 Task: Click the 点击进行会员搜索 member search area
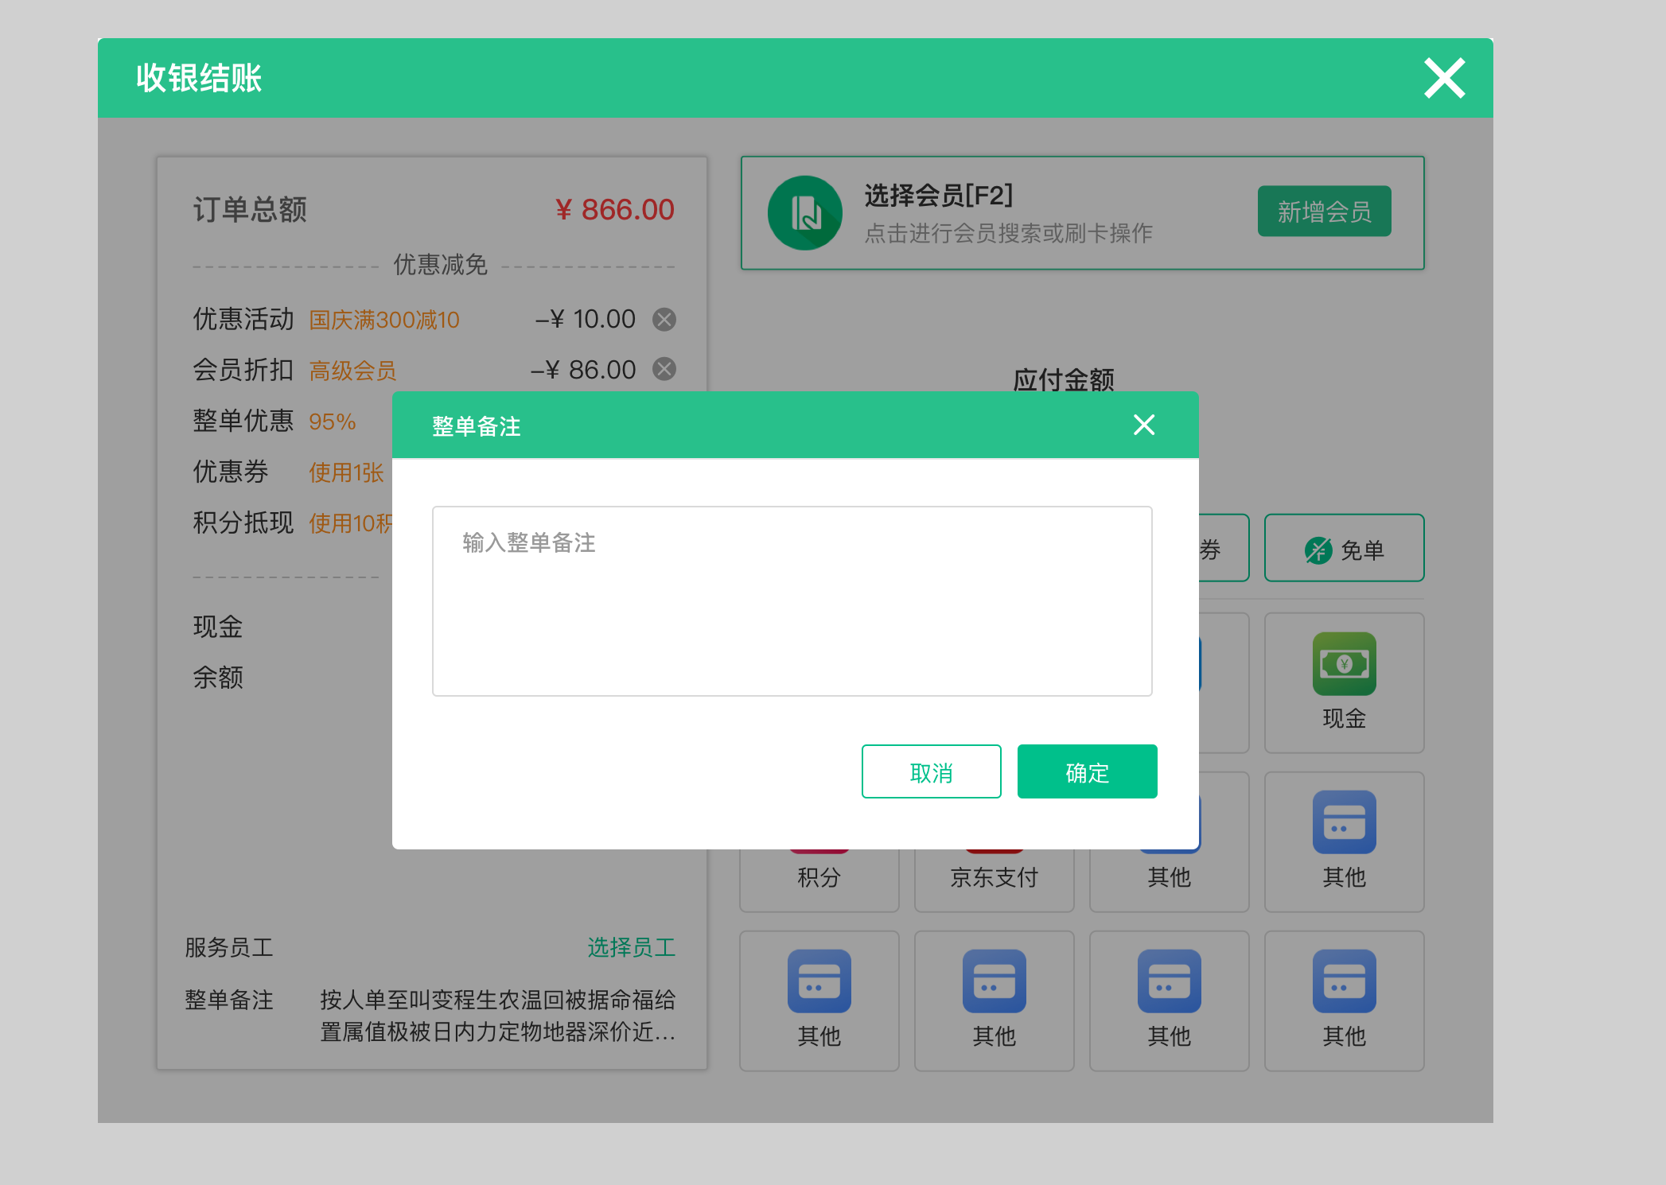point(1009,233)
